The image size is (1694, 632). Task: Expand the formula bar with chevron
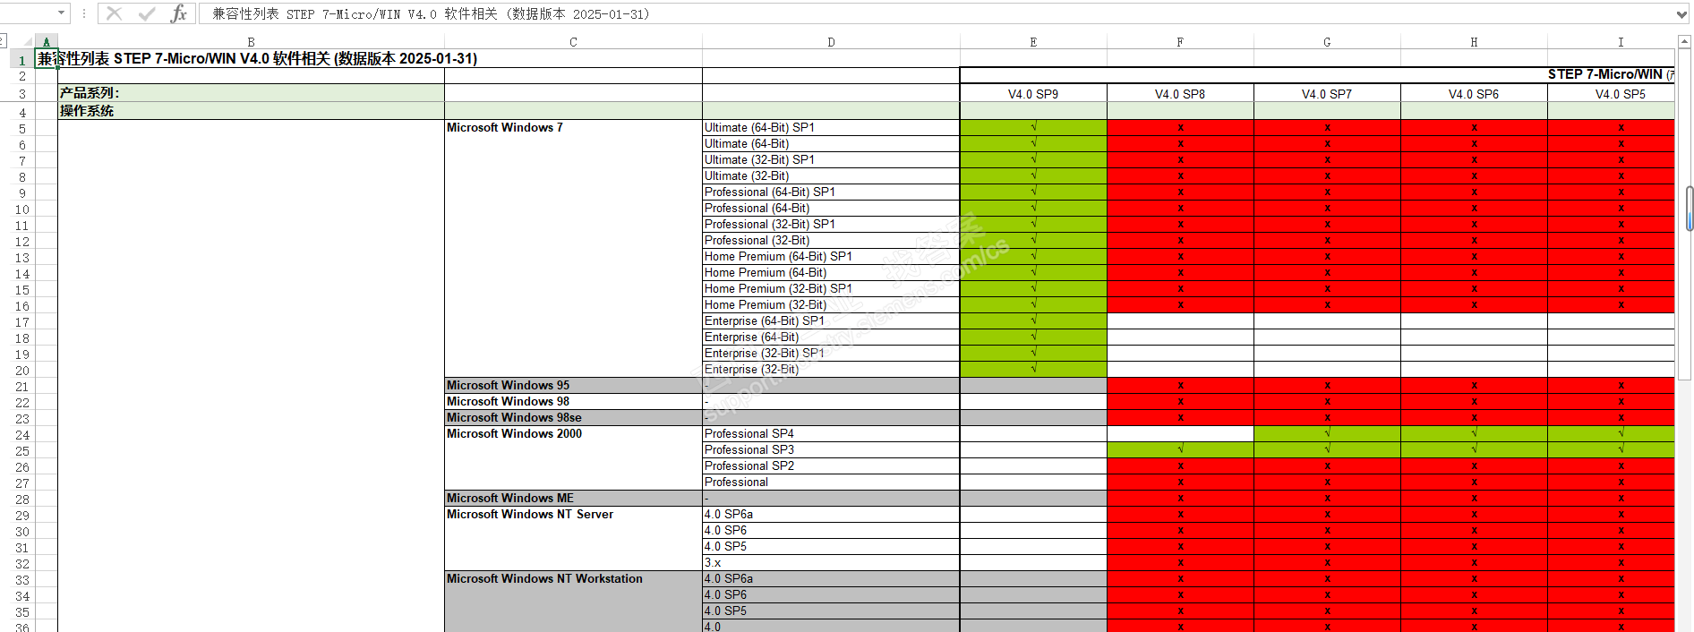point(1681,14)
